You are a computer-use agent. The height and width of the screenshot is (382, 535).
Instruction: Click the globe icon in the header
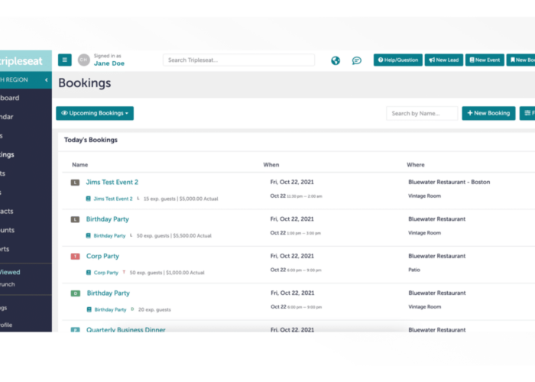[x=336, y=60]
